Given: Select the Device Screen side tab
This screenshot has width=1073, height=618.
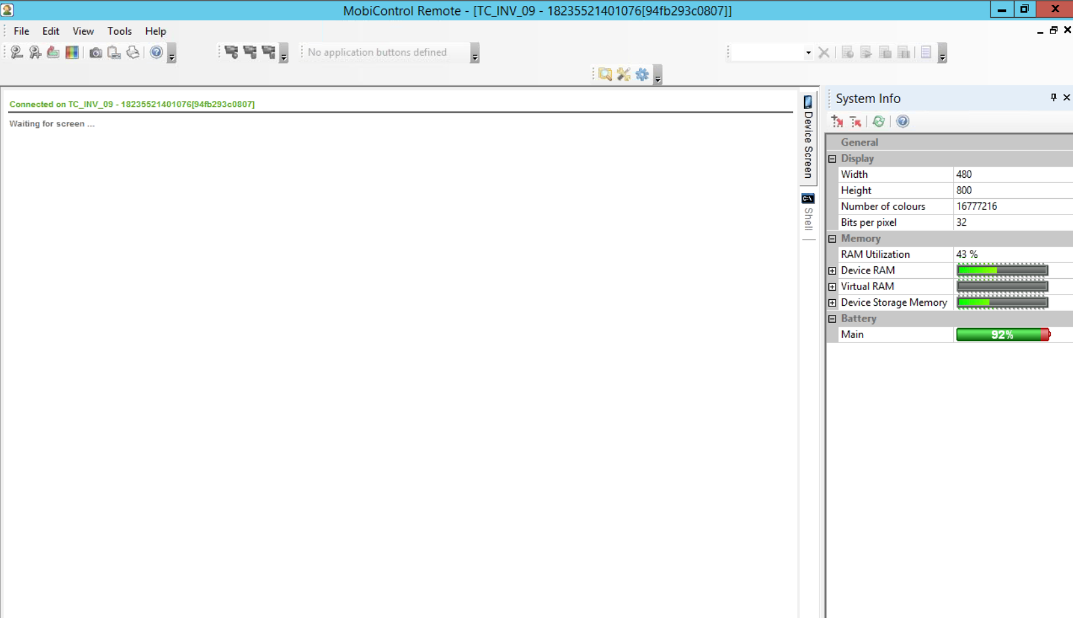Looking at the screenshot, I should (808, 138).
